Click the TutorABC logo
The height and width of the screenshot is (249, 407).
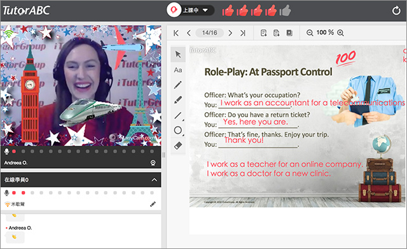point(26,11)
